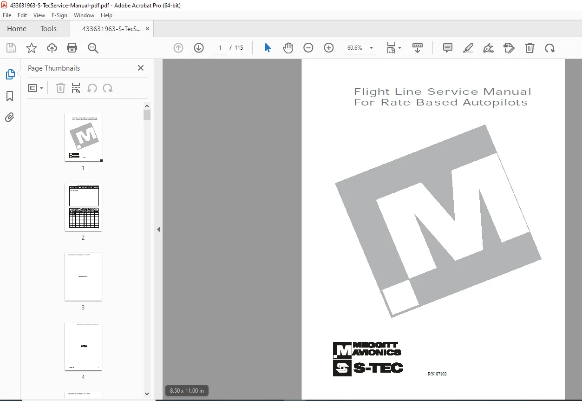Viewport: 582px width, 401px height.
Task: Click the thumbnail panel scrollbar thumb
Action: [147, 115]
